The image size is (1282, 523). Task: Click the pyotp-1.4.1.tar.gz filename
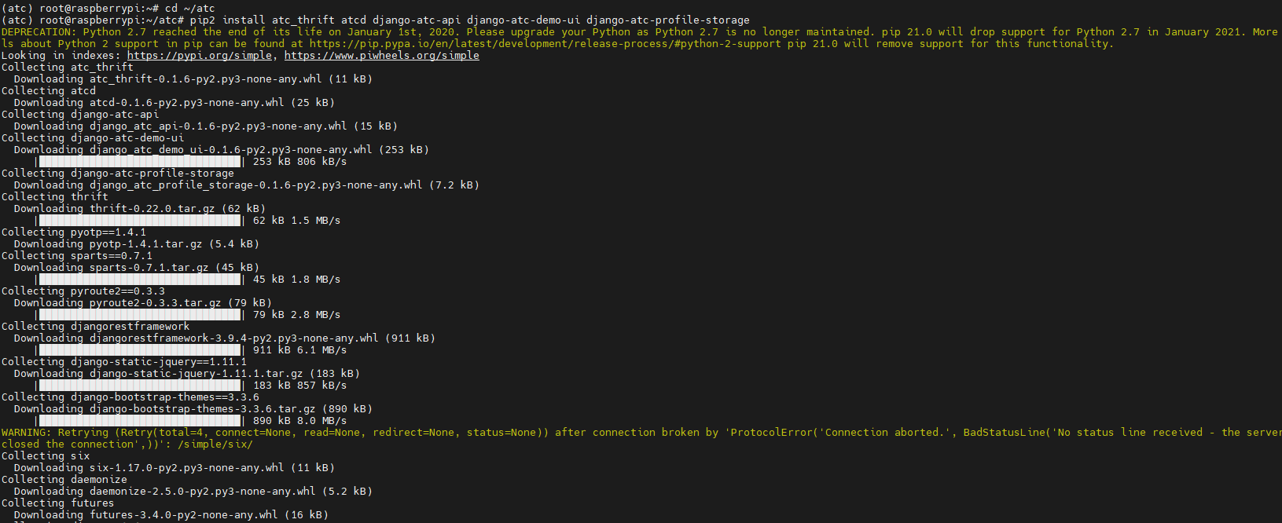145,244
